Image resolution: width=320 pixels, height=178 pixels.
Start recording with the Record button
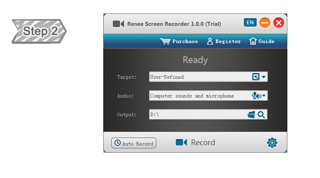[196, 143]
